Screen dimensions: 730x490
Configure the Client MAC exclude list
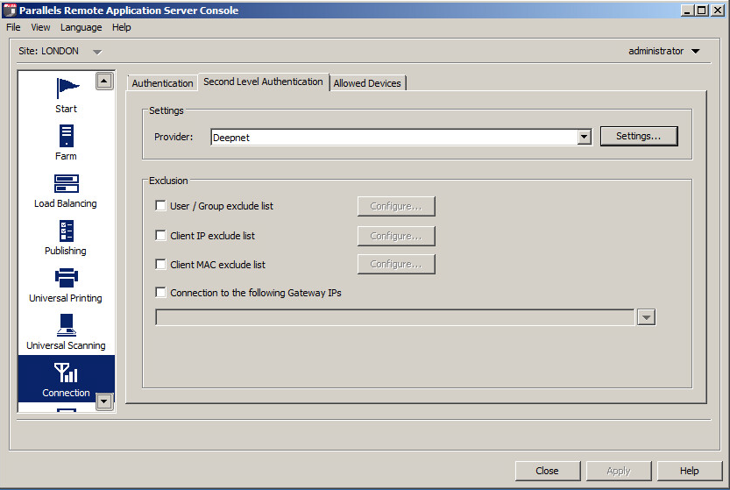coord(396,264)
